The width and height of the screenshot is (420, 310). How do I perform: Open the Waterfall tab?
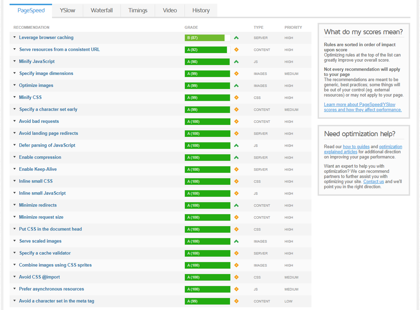point(101,10)
